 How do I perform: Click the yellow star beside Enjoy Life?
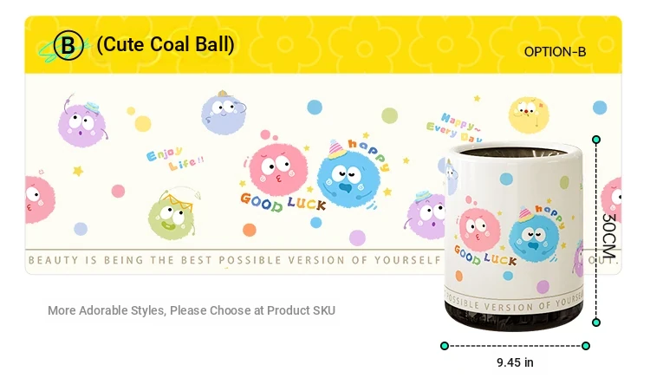(x=77, y=171)
